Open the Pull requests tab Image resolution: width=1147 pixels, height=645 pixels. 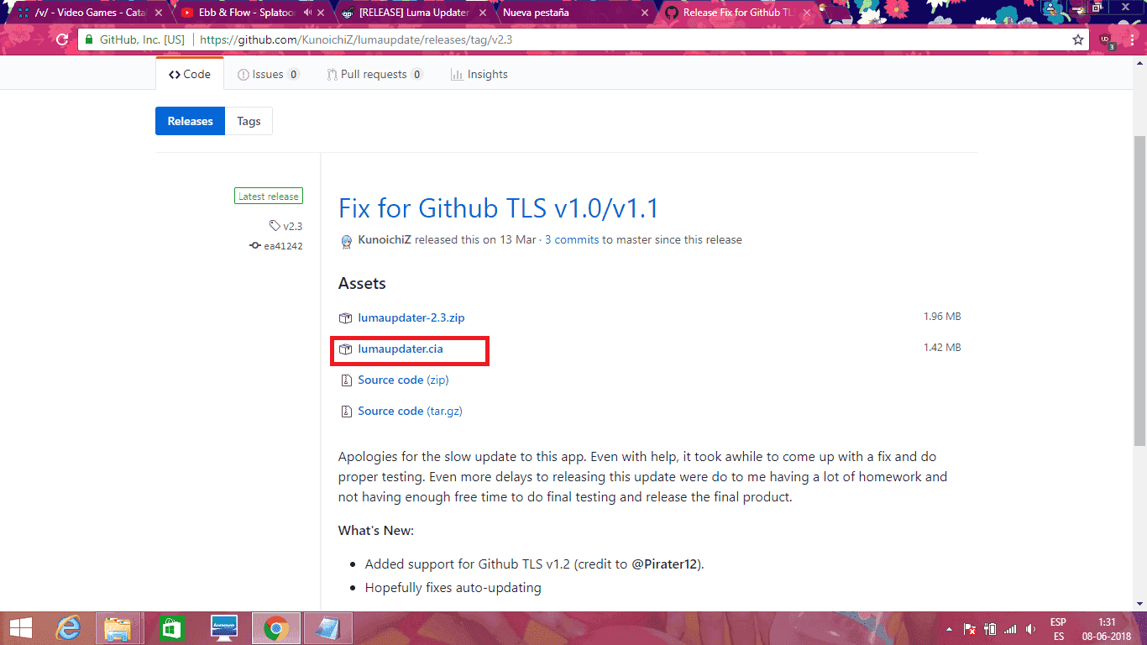coord(374,75)
